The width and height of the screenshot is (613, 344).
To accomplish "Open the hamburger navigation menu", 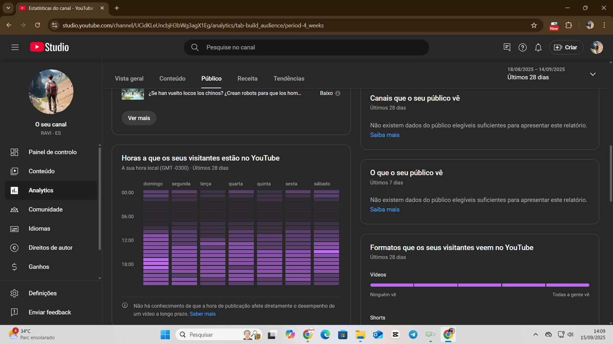I will pos(15,47).
